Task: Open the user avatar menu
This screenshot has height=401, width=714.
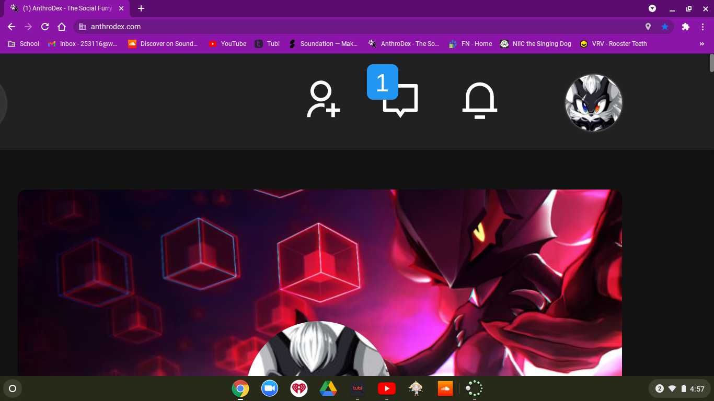Action: (593, 102)
